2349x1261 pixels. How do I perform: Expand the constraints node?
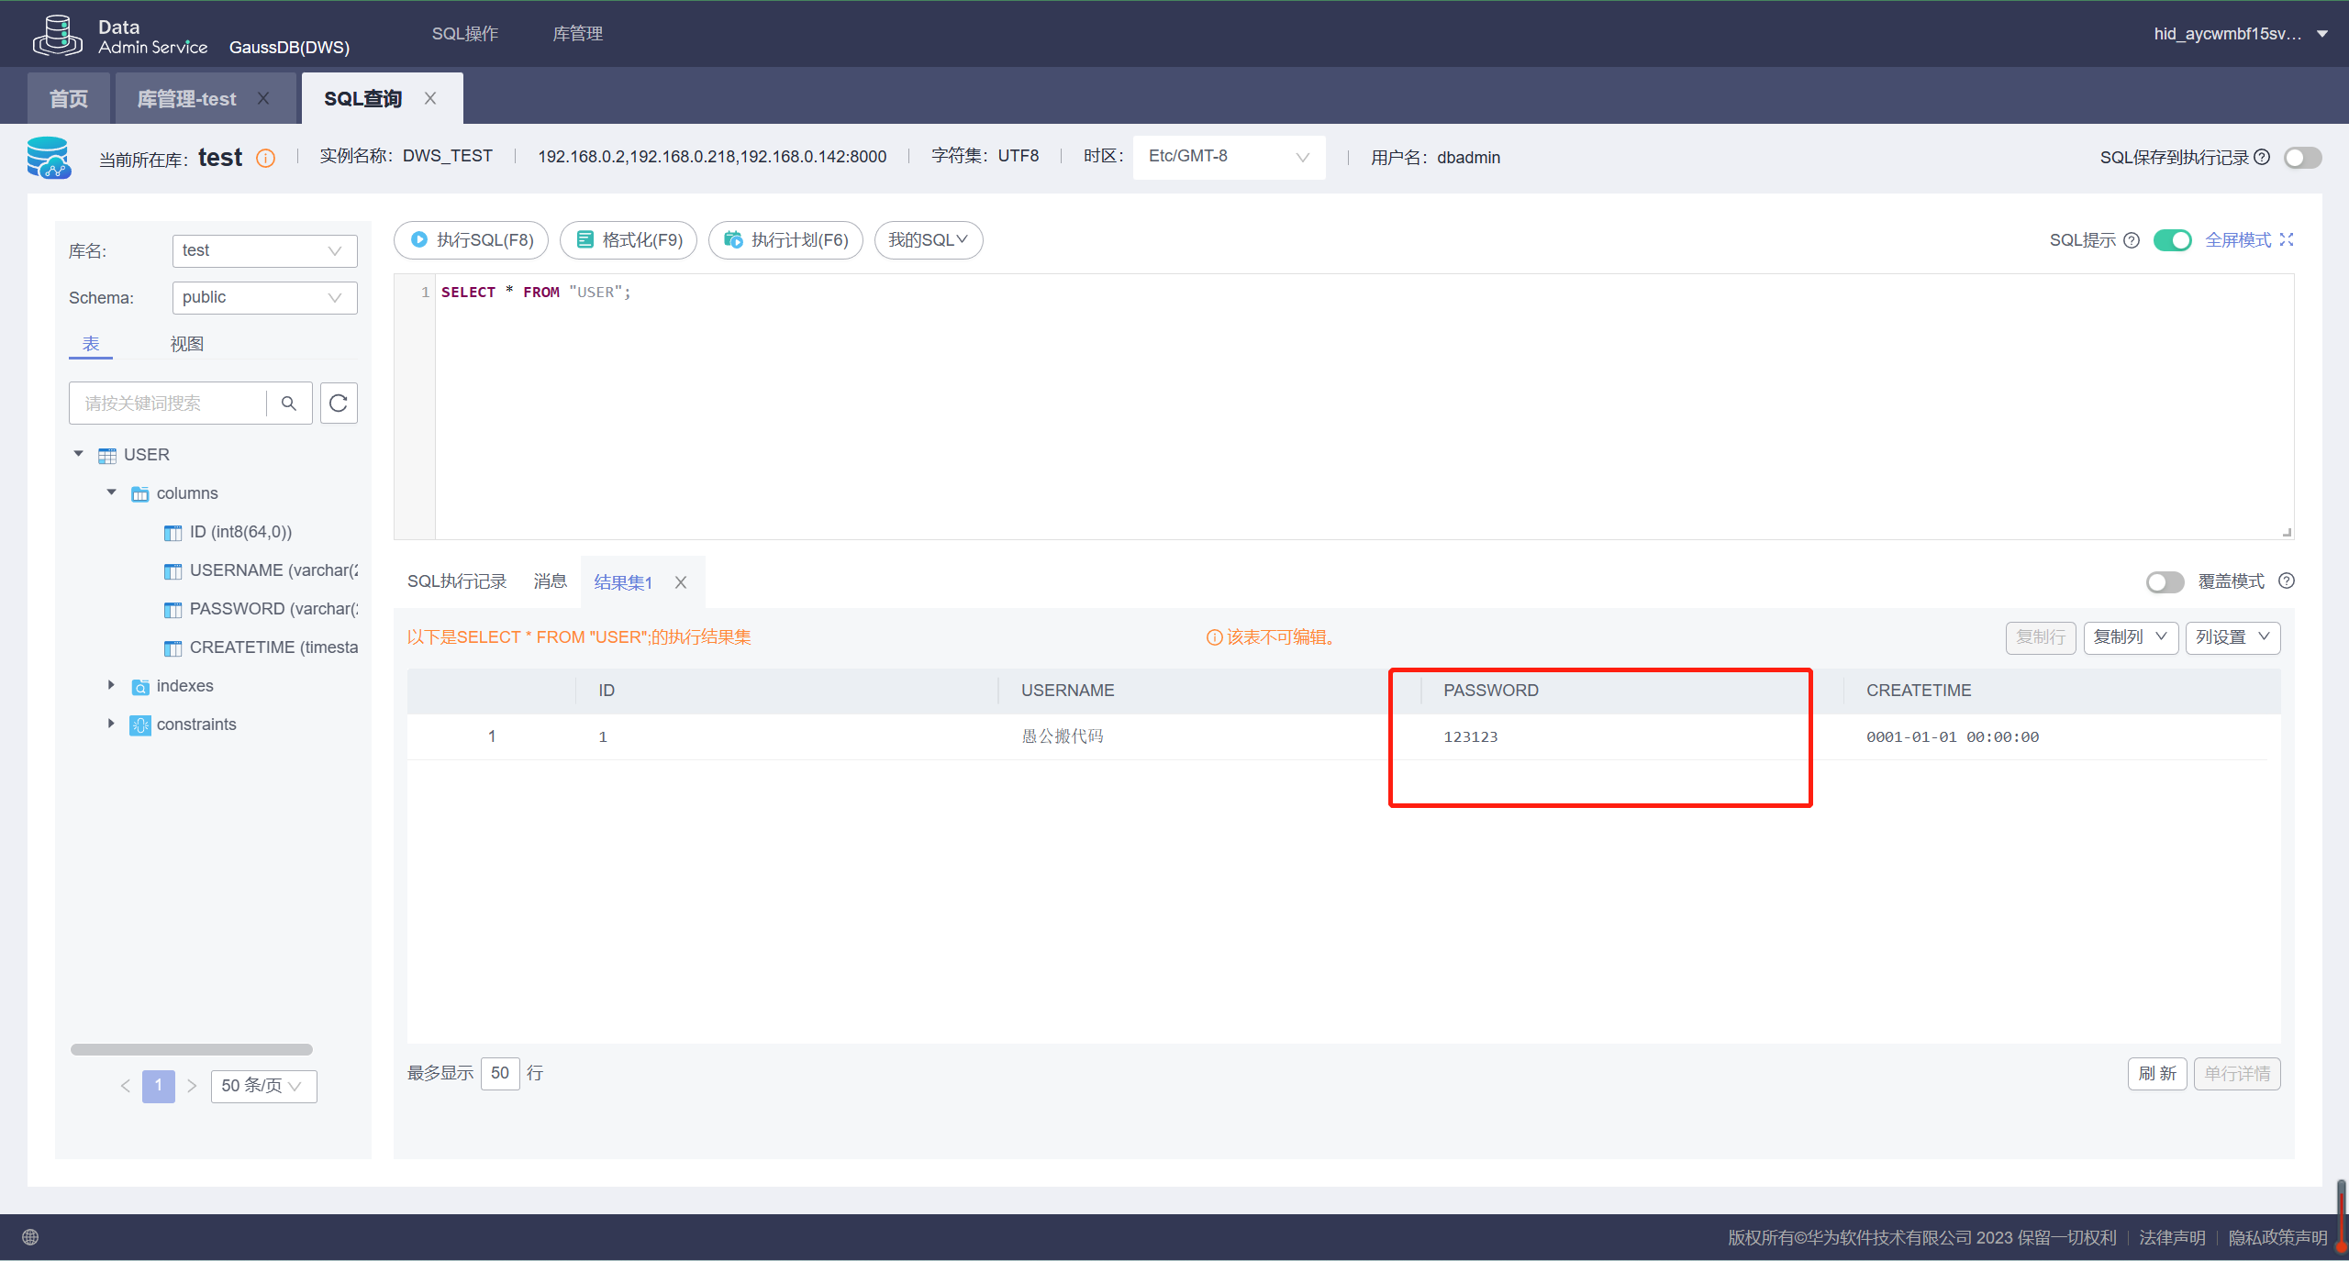coord(111,724)
